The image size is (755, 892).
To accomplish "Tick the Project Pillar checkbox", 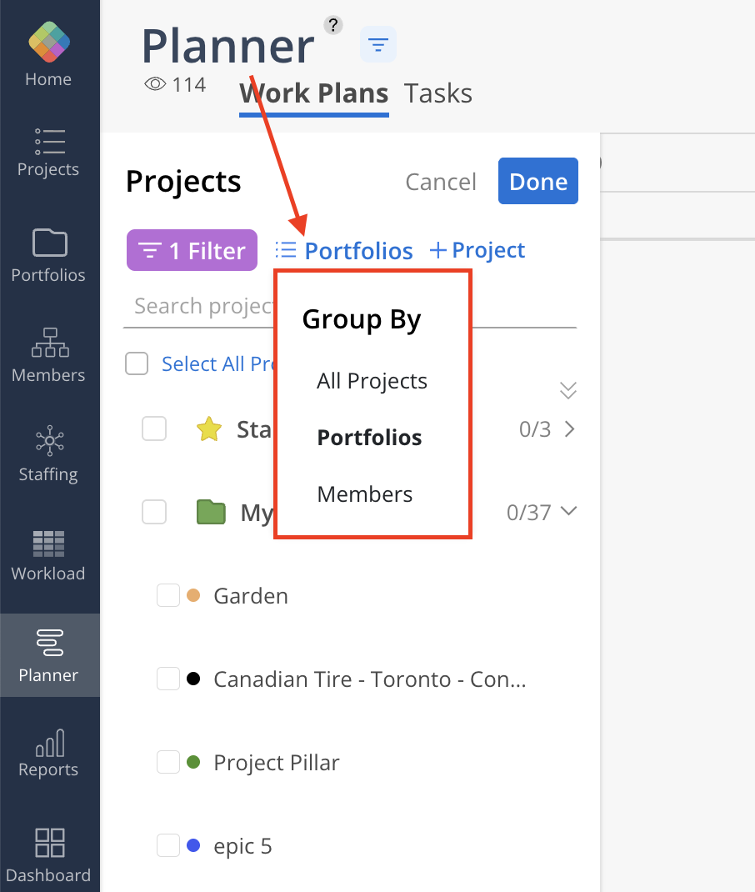I will click(x=168, y=762).
